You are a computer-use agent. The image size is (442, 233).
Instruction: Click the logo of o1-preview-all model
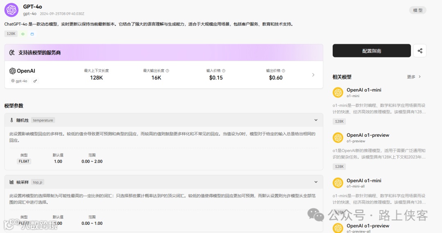338,228
